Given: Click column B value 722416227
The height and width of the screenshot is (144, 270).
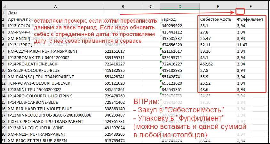Looking at the screenshot, I should [x=123, y=64].
